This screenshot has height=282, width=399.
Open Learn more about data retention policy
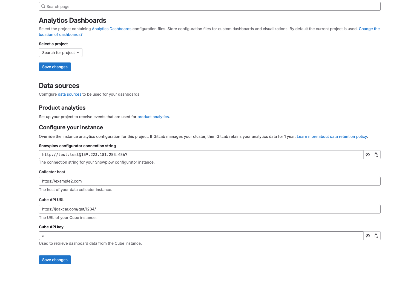point(332,136)
